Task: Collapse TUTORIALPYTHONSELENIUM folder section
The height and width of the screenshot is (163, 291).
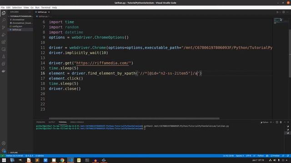Action: (x=20, y=16)
